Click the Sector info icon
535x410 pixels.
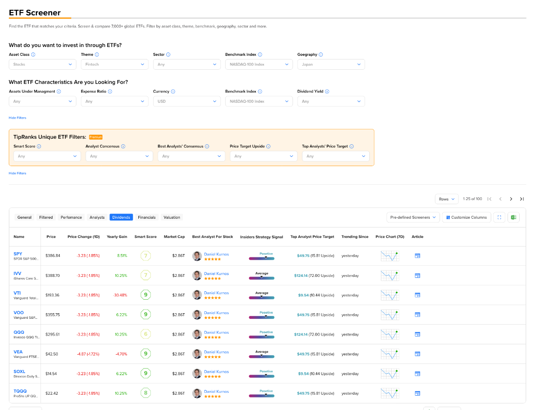pos(168,54)
